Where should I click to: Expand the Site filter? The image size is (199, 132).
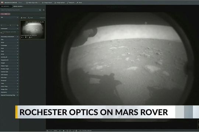[x=10, y=40]
